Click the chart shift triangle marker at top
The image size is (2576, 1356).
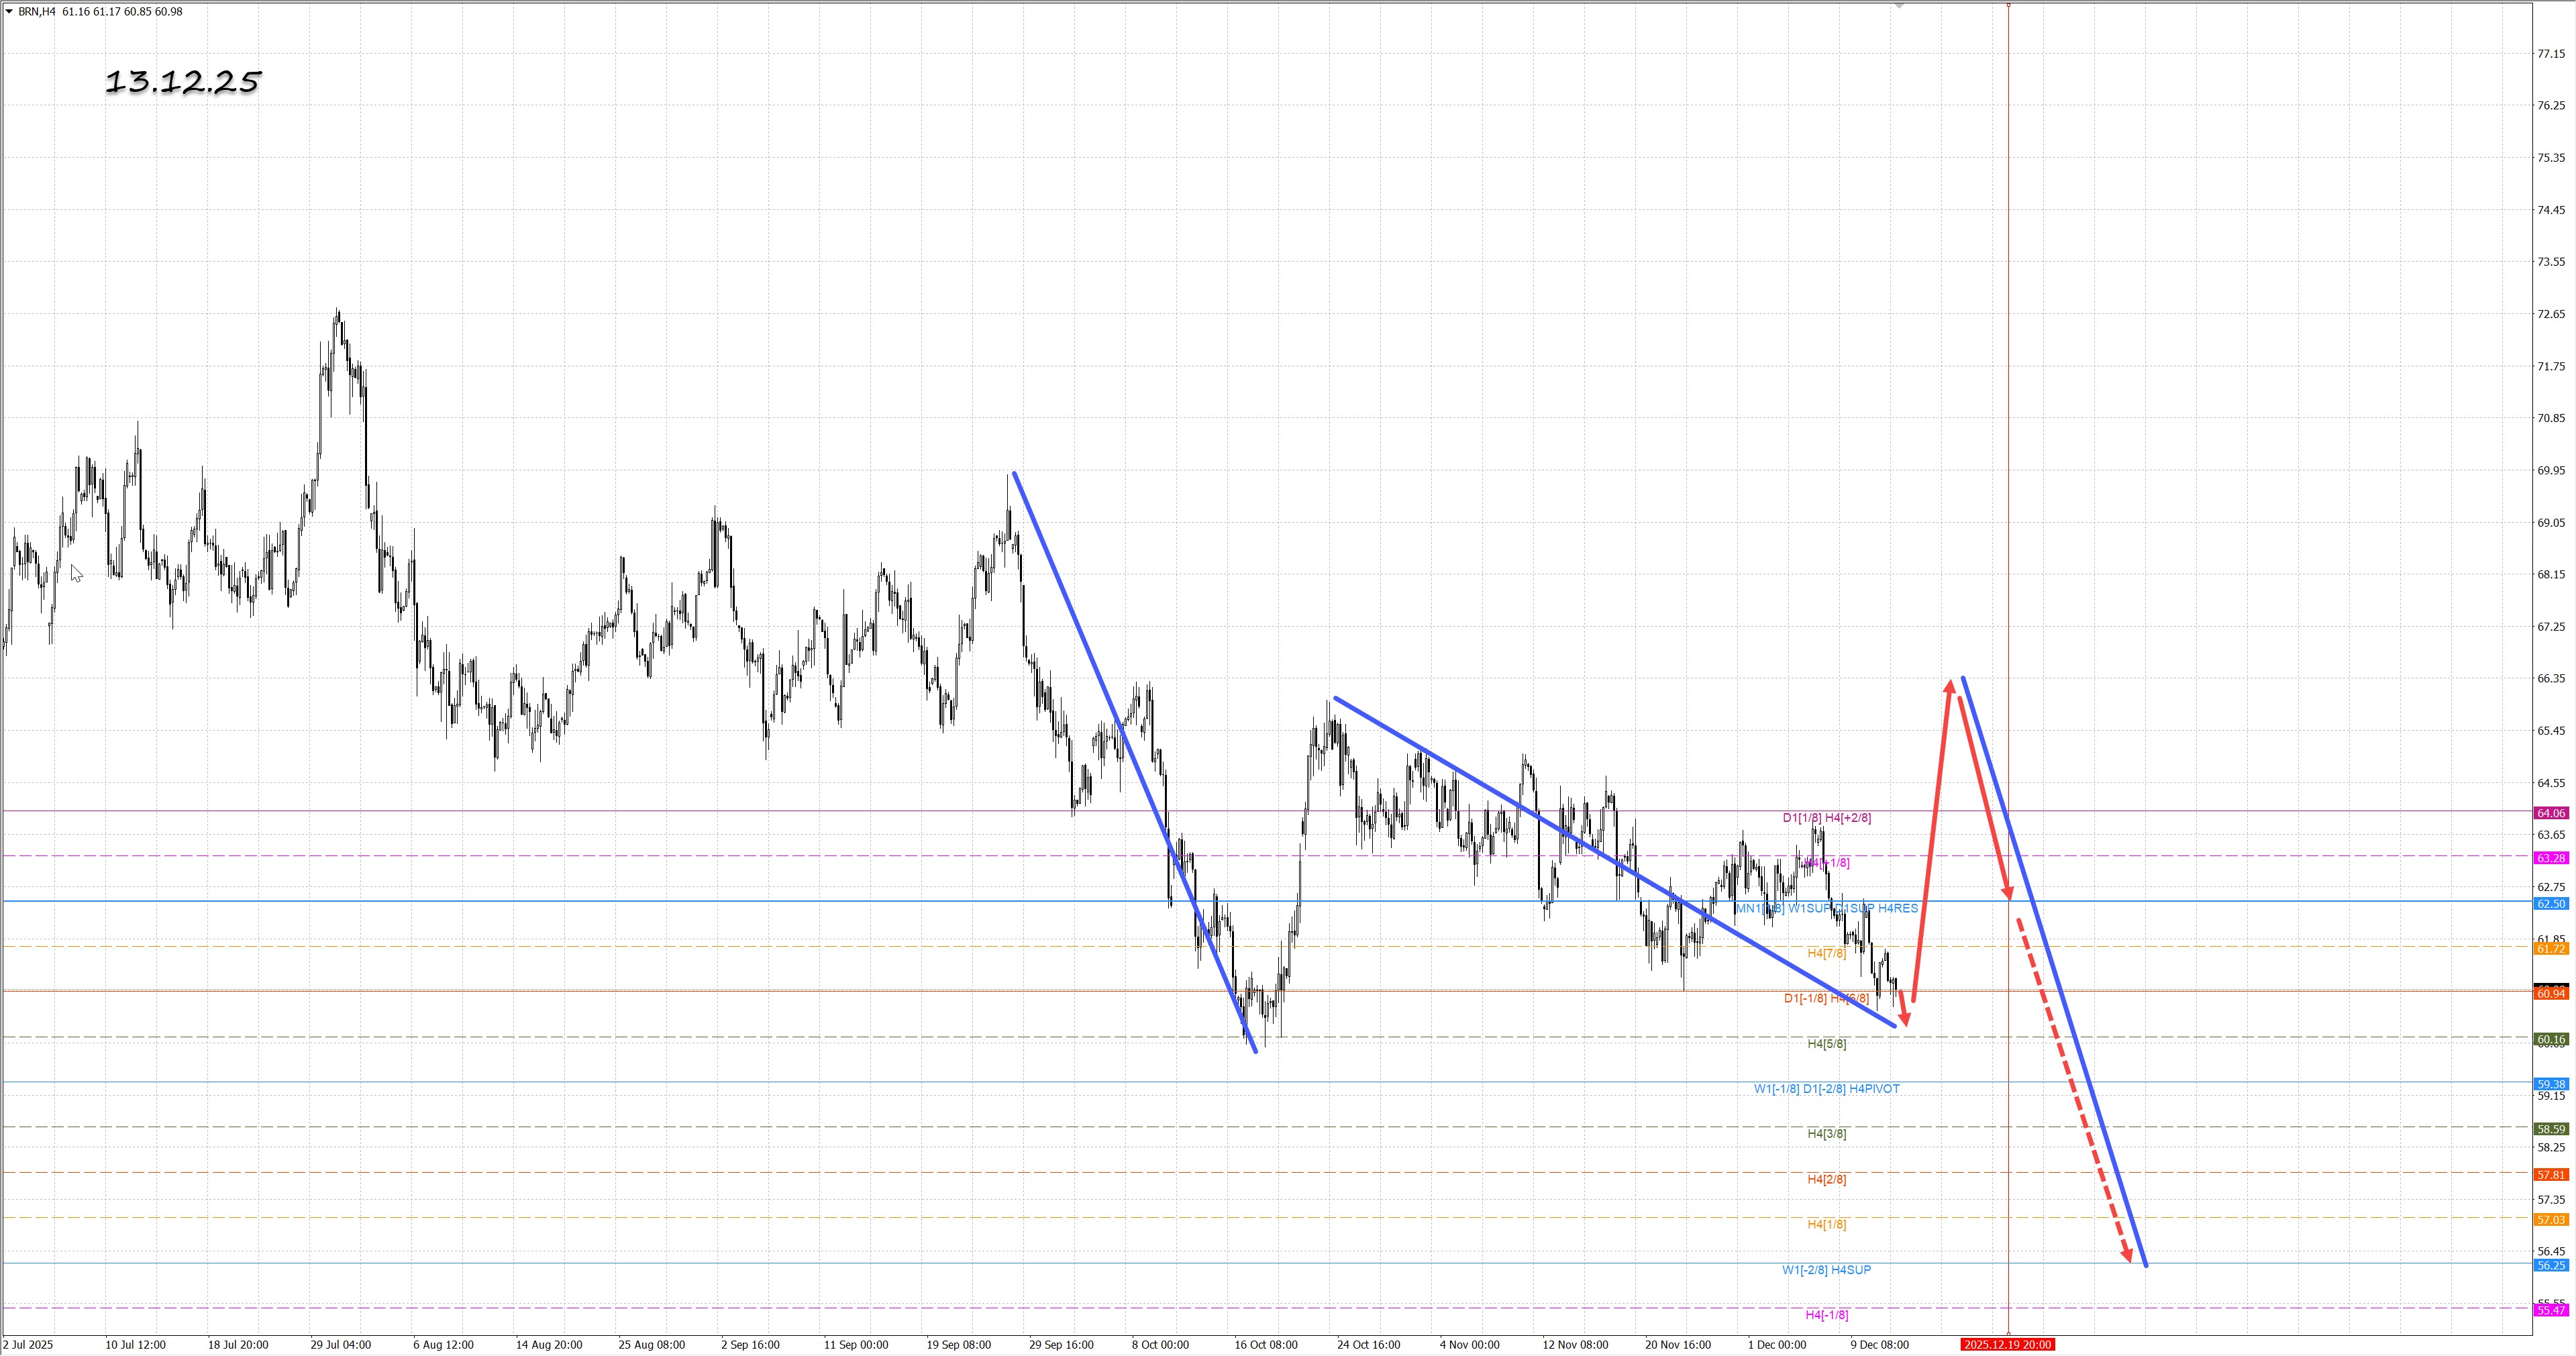pyautogui.click(x=1899, y=6)
